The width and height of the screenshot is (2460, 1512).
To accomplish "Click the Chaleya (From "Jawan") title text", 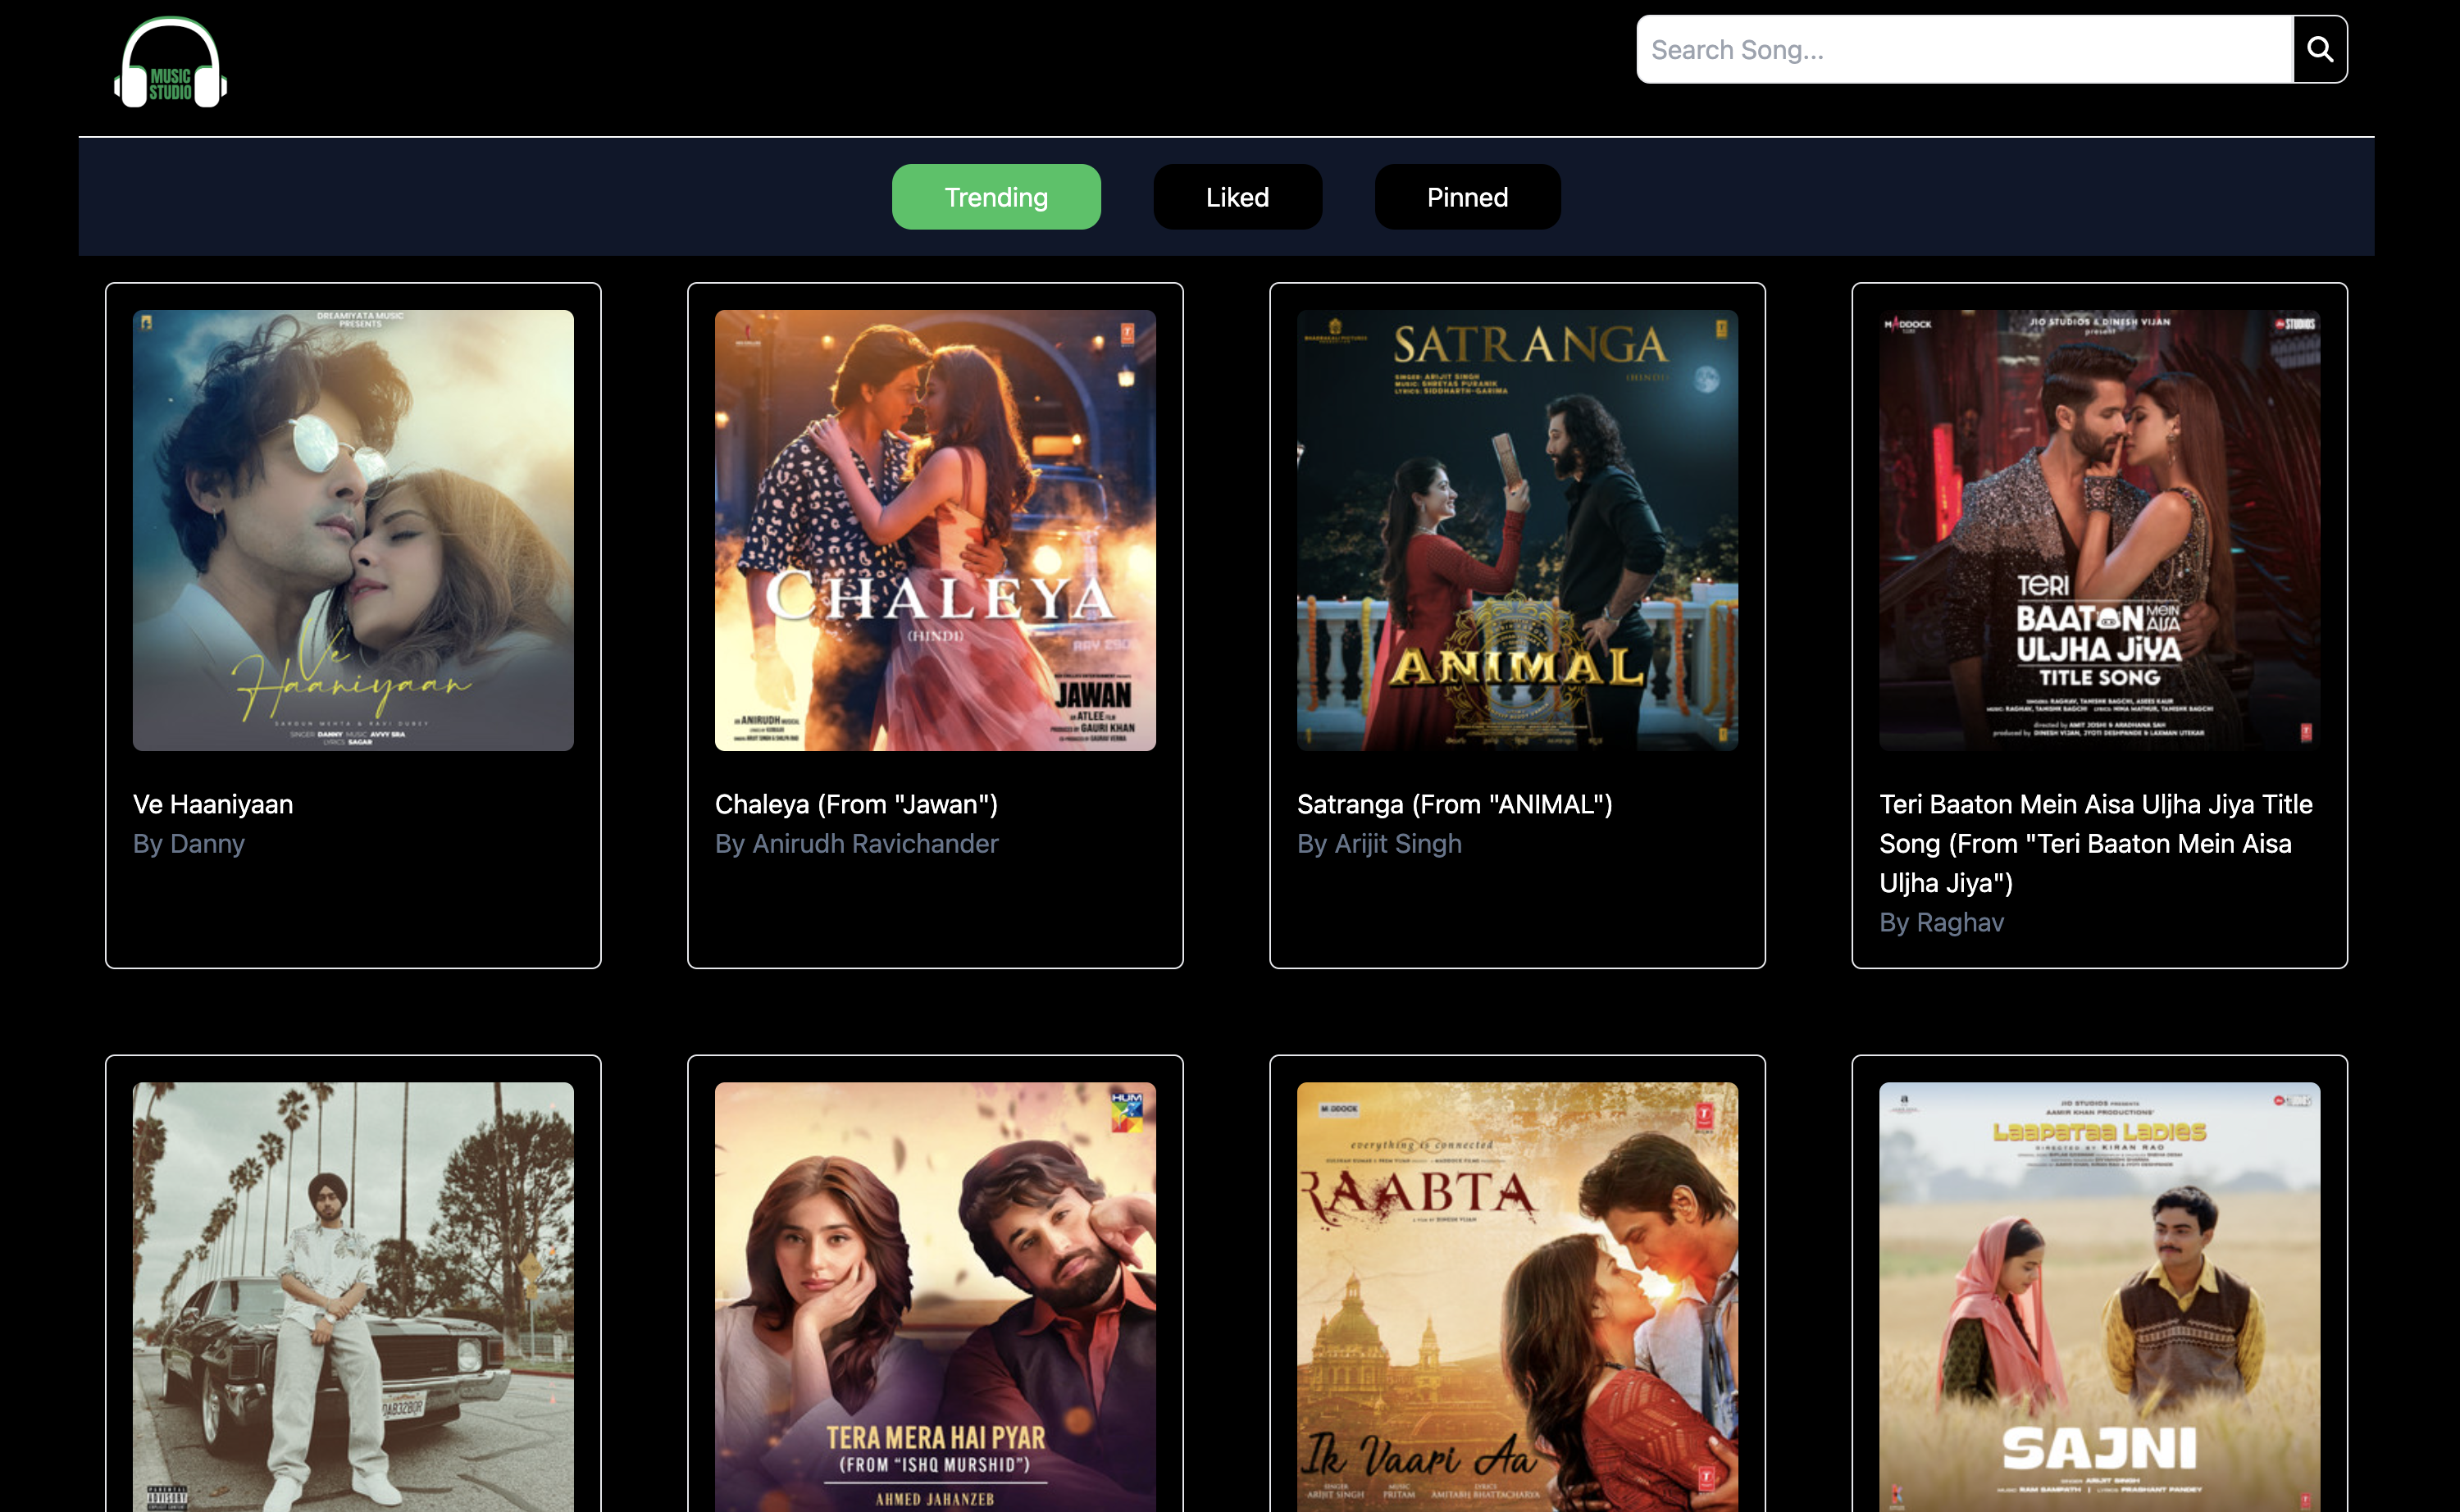I will (856, 804).
